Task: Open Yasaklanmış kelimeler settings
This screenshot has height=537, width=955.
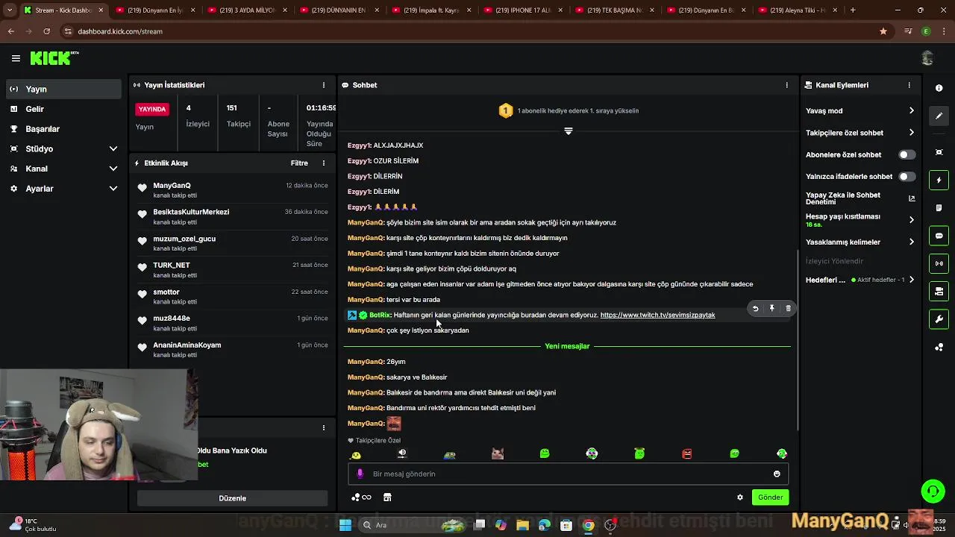Action: pyautogui.click(x=860, y=242)
